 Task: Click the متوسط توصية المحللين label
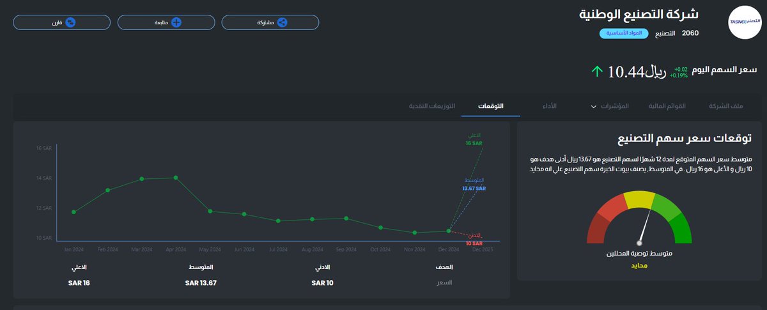coord(639,254)
